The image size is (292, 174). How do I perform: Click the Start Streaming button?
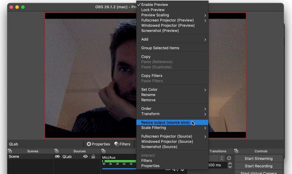[x=258, y=159]
